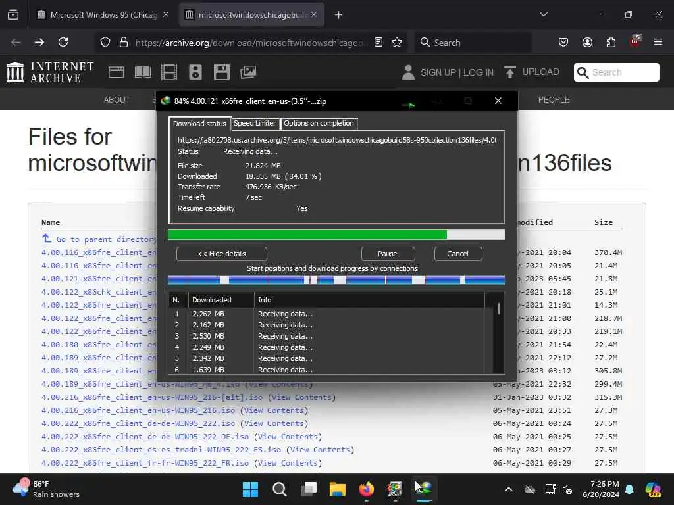The image size is (674, 505).
Task: Click the tracking protection shield icon
Action: point(105,42)
